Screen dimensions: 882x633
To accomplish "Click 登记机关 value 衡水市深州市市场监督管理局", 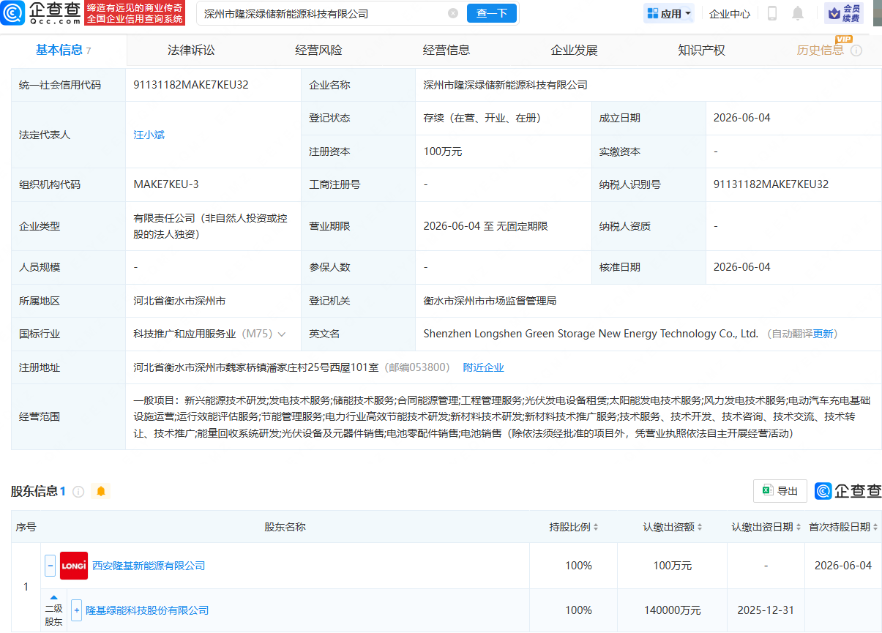I will point(490,301).
